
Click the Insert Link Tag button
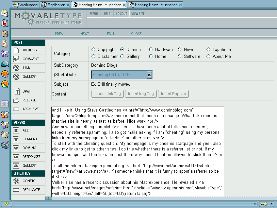[107, 94]
